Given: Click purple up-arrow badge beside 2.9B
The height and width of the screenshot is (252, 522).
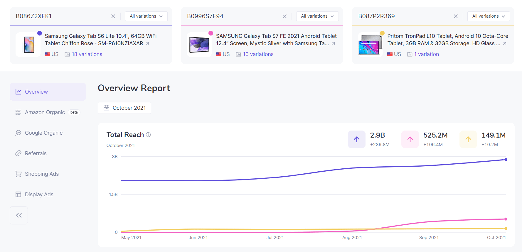Looking at the screenshot, I should pyautogui.click(x=357, y=139).
